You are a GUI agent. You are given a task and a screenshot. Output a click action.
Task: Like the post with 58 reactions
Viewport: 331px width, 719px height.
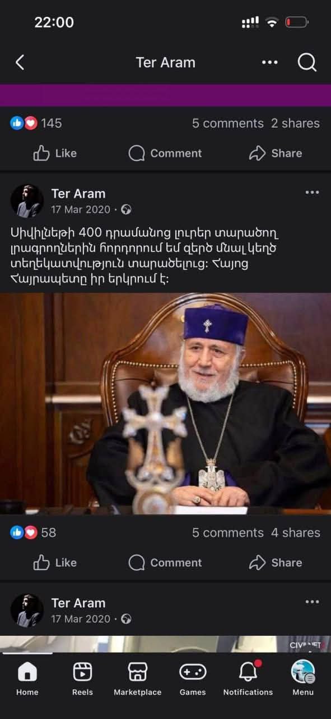pos(55,562)
